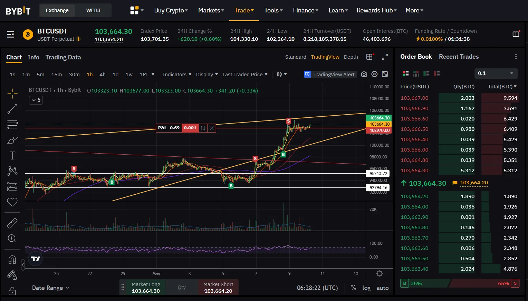The image size is (528, 301).
Task: Open the apps grid dropdown in header
Action: tap(137, 10)
